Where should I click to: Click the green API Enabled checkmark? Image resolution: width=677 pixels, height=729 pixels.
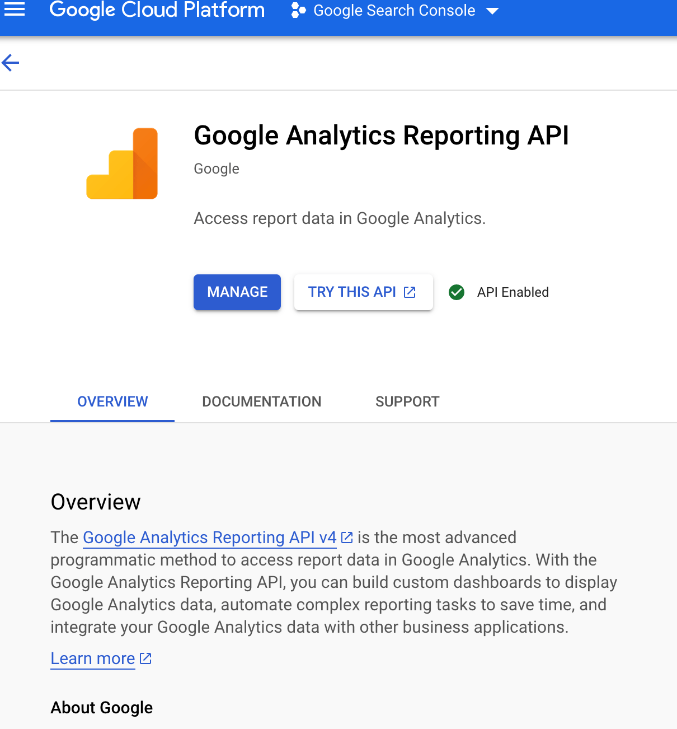coord(457,292)
